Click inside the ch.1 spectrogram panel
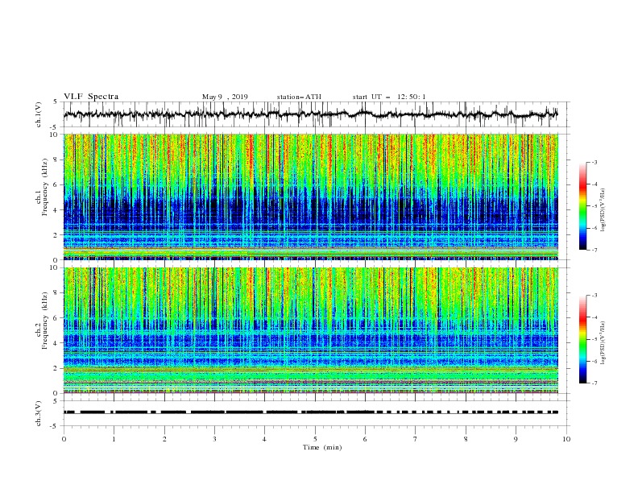The width and height of the screenshot is (638, 493). click(x=311, y=197)
